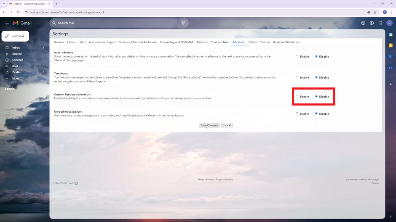This screenshot has width=396, height=222.
Task: Switch to Keyboard Shortcuts tab
Action: (x=286, y=42)
